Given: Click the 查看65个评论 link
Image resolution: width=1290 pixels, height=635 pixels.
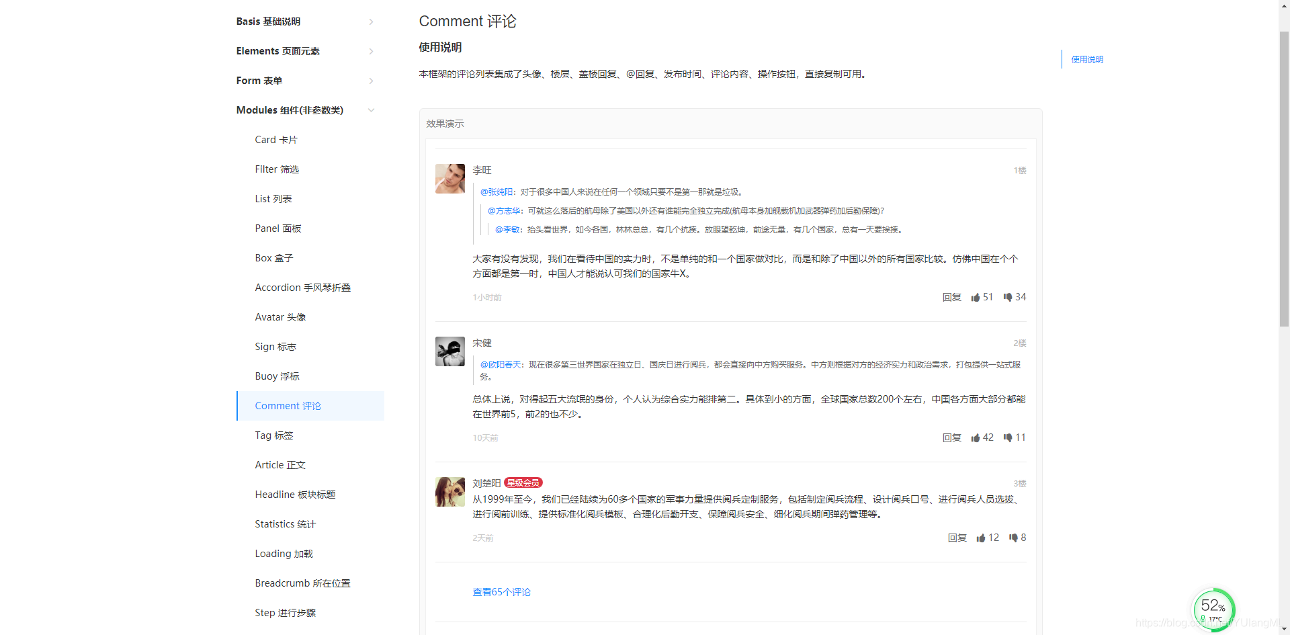Looking at the screenshot, I should (x=501, y=591).
